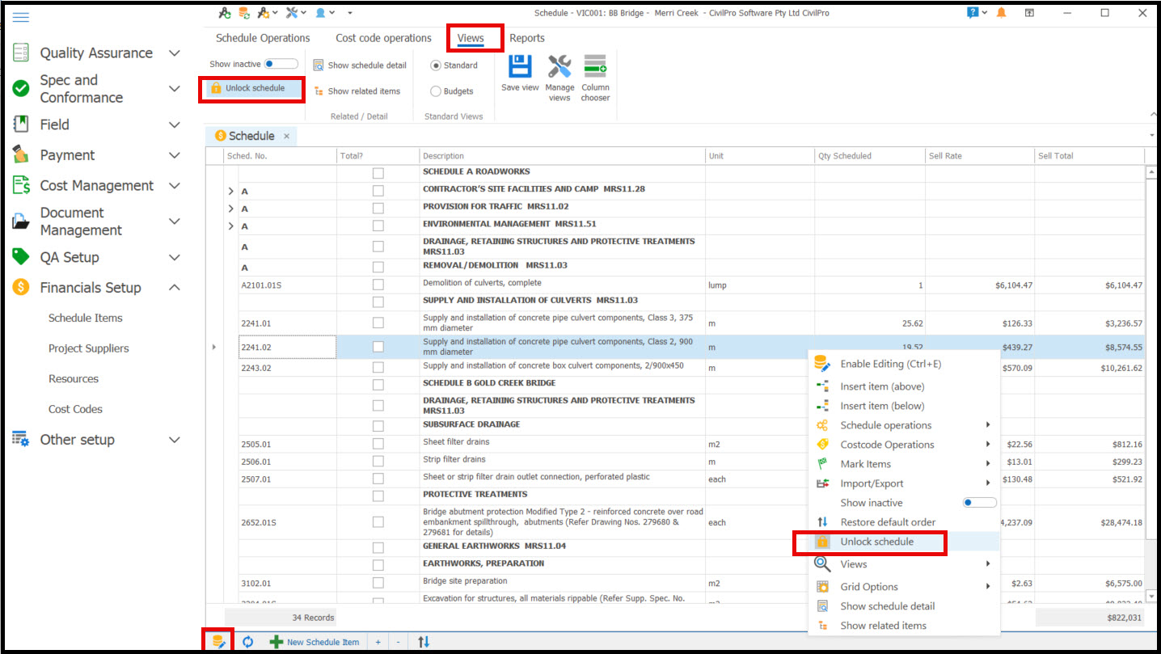The height and width of the screenshot is (654, 1161).
Task: Switch to the Reports ribbon tab
Action: (526, 38)
